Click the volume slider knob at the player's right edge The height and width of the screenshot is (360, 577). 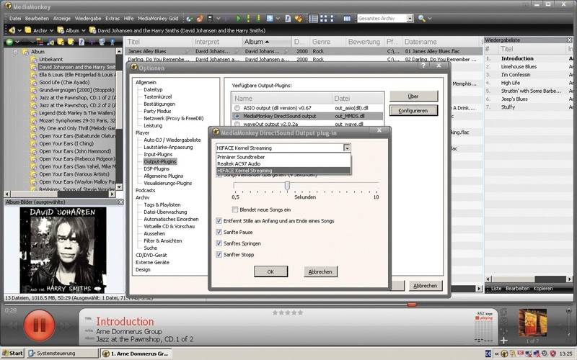click(568, 311)
